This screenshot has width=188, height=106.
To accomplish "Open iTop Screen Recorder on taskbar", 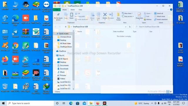I will [105, 103].
